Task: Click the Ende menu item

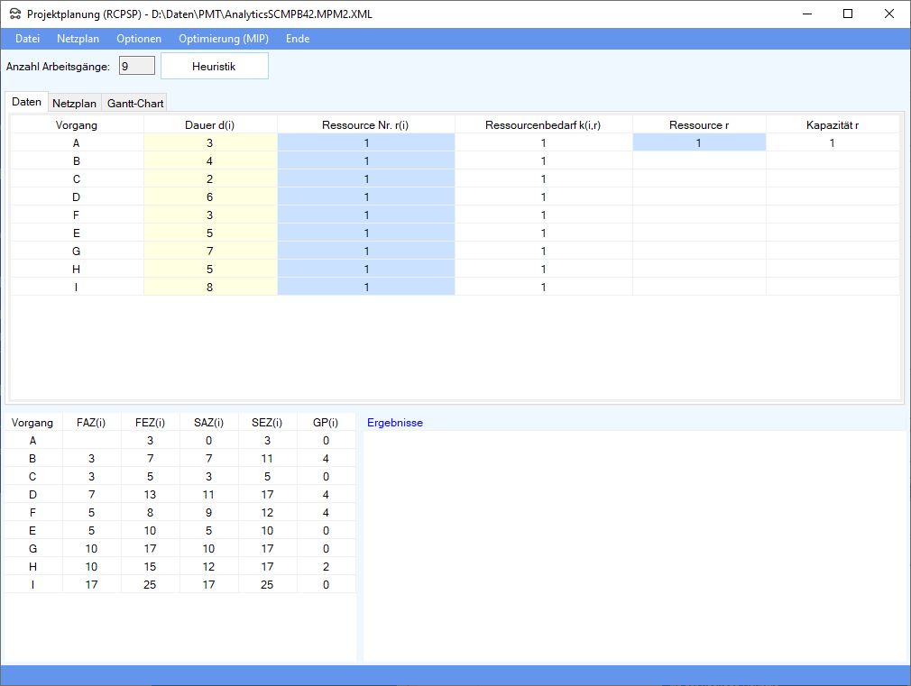Action: 298,39
